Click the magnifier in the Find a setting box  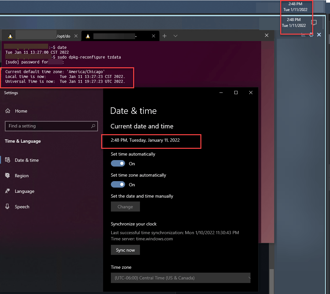point(93,126)
